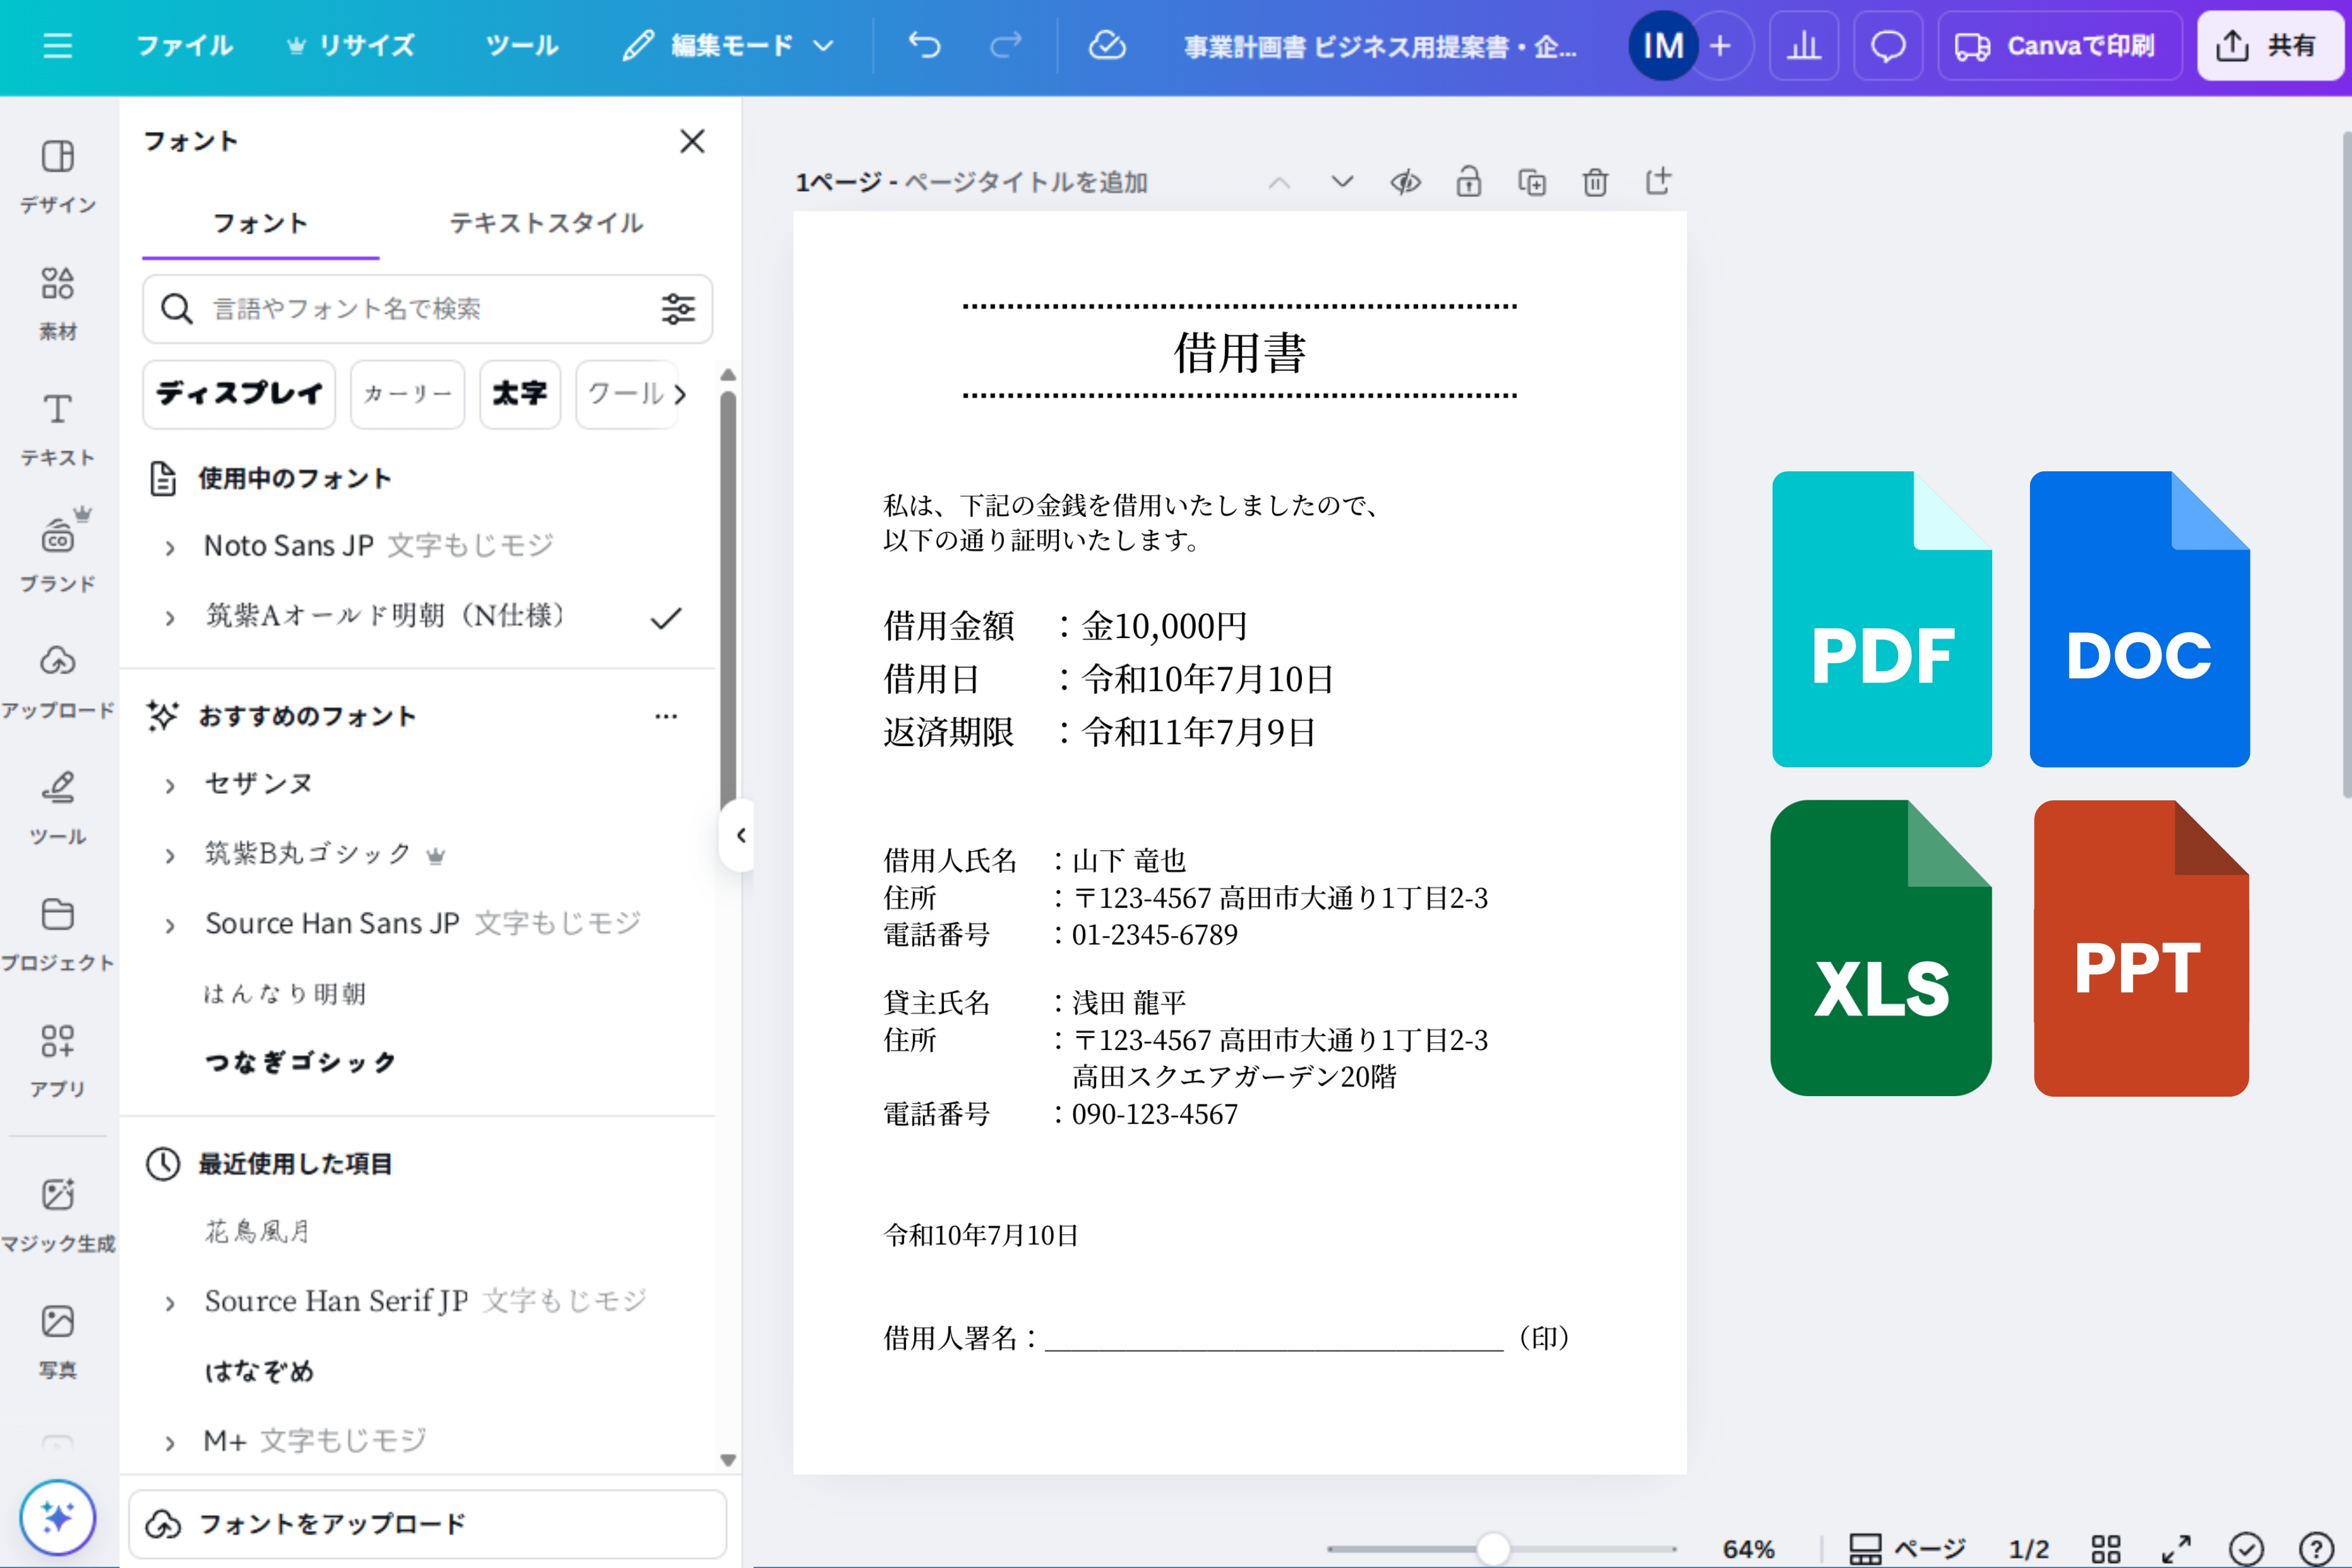Image resolution: width=2352 pixels, height=1568 pixels.
Task: Click the フォントをアップロード button
Action: (427, 1524)
